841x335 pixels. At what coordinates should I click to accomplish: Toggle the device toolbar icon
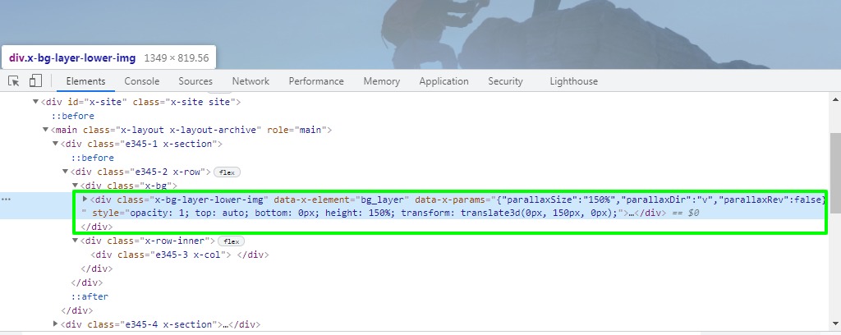[35, 81]
